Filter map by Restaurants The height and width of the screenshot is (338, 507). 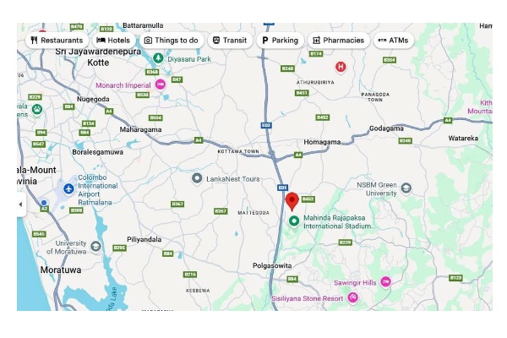pyautogui.click(x=57, y=41)
